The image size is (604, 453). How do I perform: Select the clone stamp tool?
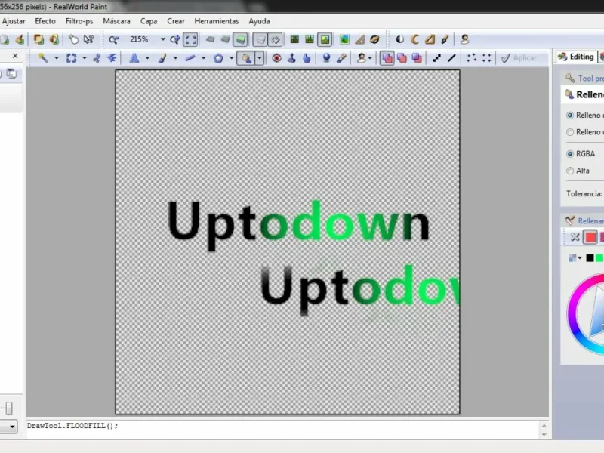291,58
